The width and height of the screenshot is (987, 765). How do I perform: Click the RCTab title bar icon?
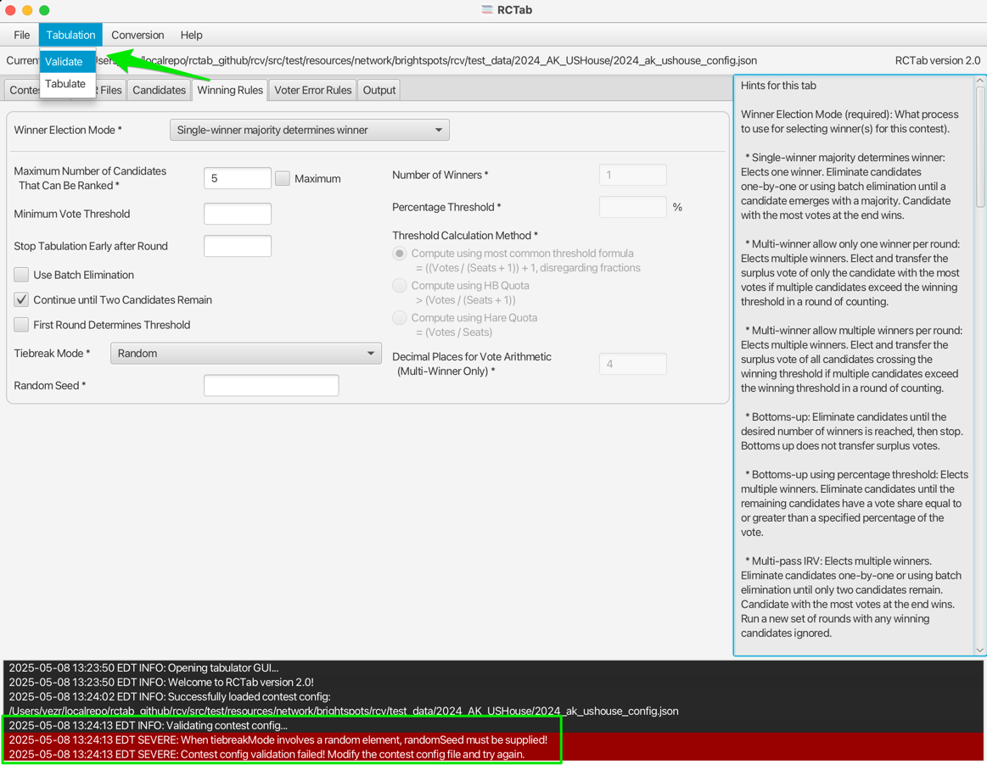tap(486, 10)
